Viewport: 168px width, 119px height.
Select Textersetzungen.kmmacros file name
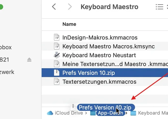pyautogui.click(x=99, y=82)
